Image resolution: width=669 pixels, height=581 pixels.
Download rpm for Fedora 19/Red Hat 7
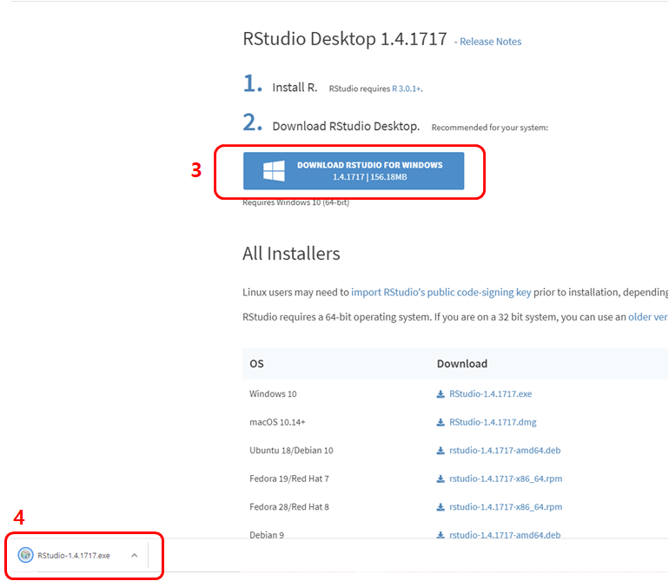click(x=506, y=479)
